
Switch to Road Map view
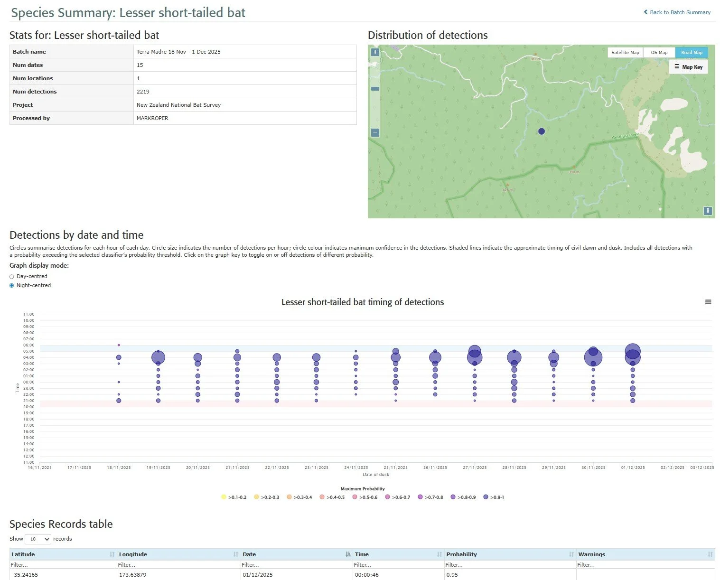(692, 53)
